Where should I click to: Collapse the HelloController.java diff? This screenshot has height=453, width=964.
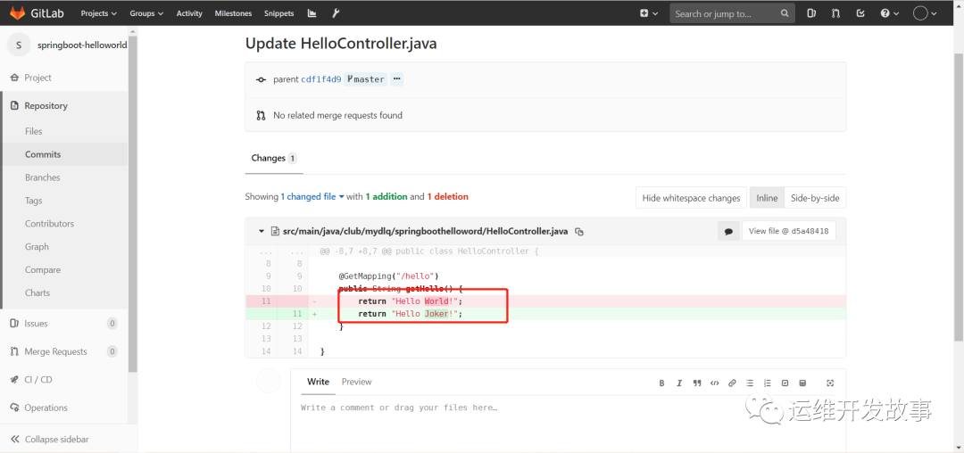(262, 232)
